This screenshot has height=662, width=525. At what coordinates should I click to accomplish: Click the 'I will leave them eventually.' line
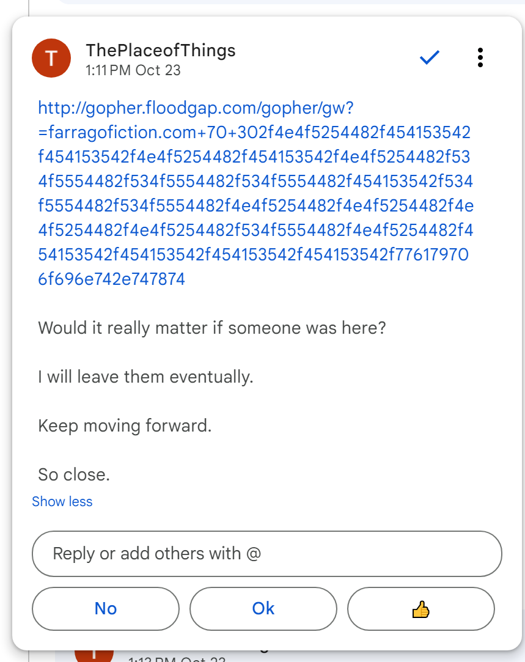145,377
